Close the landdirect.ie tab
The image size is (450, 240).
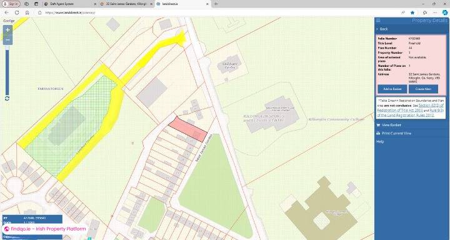point(207,4)
